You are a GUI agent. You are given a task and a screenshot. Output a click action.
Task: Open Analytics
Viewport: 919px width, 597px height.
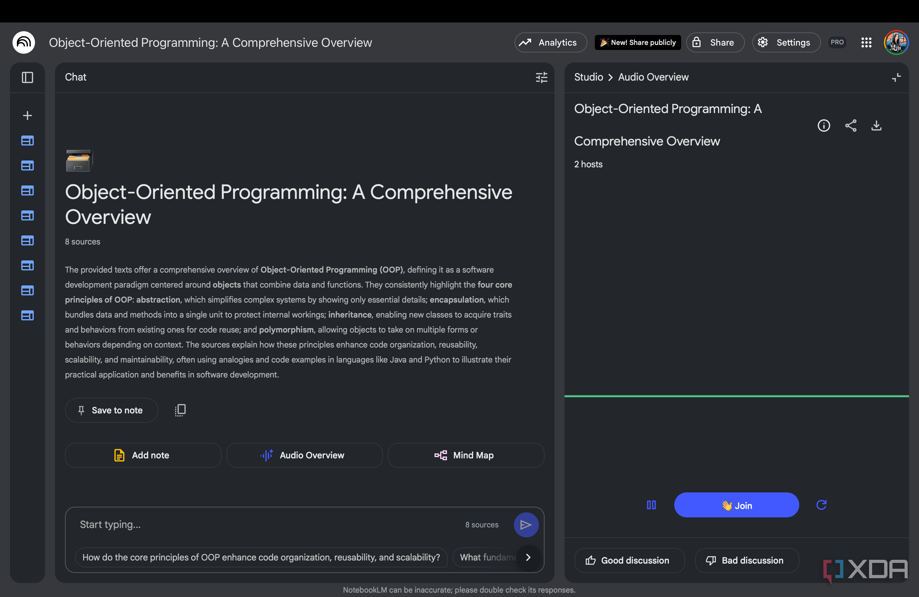551,42
